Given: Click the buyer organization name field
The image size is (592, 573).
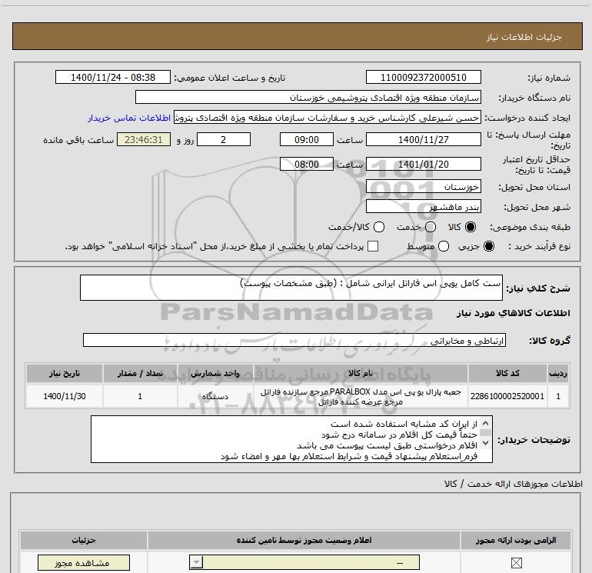Looking at the screenshot, I should click(308, 97).
